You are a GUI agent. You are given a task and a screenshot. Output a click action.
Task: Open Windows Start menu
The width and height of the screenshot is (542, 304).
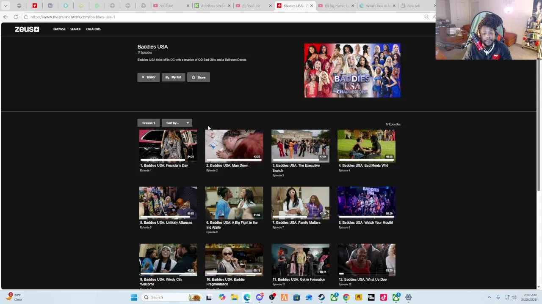pos(134,297)
